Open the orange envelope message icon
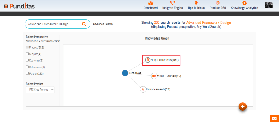The height and width of the screenshot is (122, 279). [x=274, y=118]
